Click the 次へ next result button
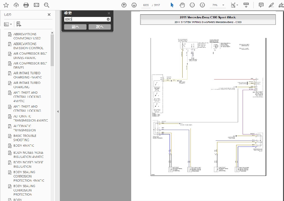This screenshot has height=201, width=284. click(x=99, y=27)
